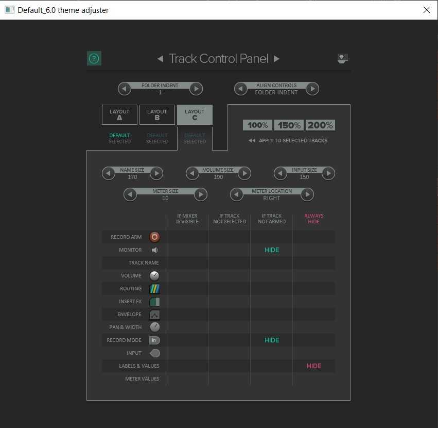Click the Pan & Width knob icon
Viewport: 438px width, 428px height.
pos(155,327)
